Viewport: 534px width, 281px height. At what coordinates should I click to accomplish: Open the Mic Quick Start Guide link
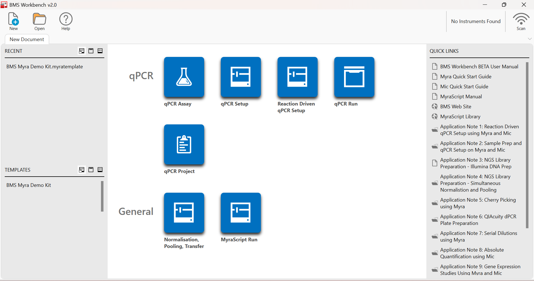pos(464,87)
